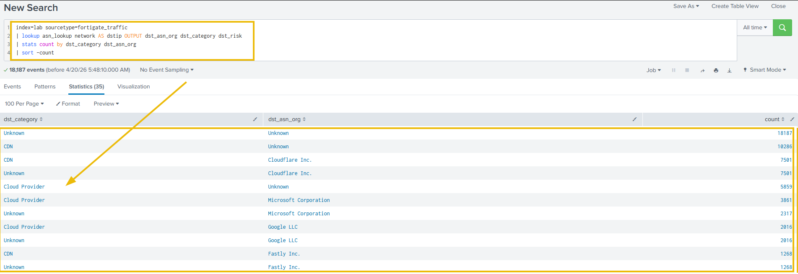Click dst_category Unknown in the 18187 row

point(14,133)
